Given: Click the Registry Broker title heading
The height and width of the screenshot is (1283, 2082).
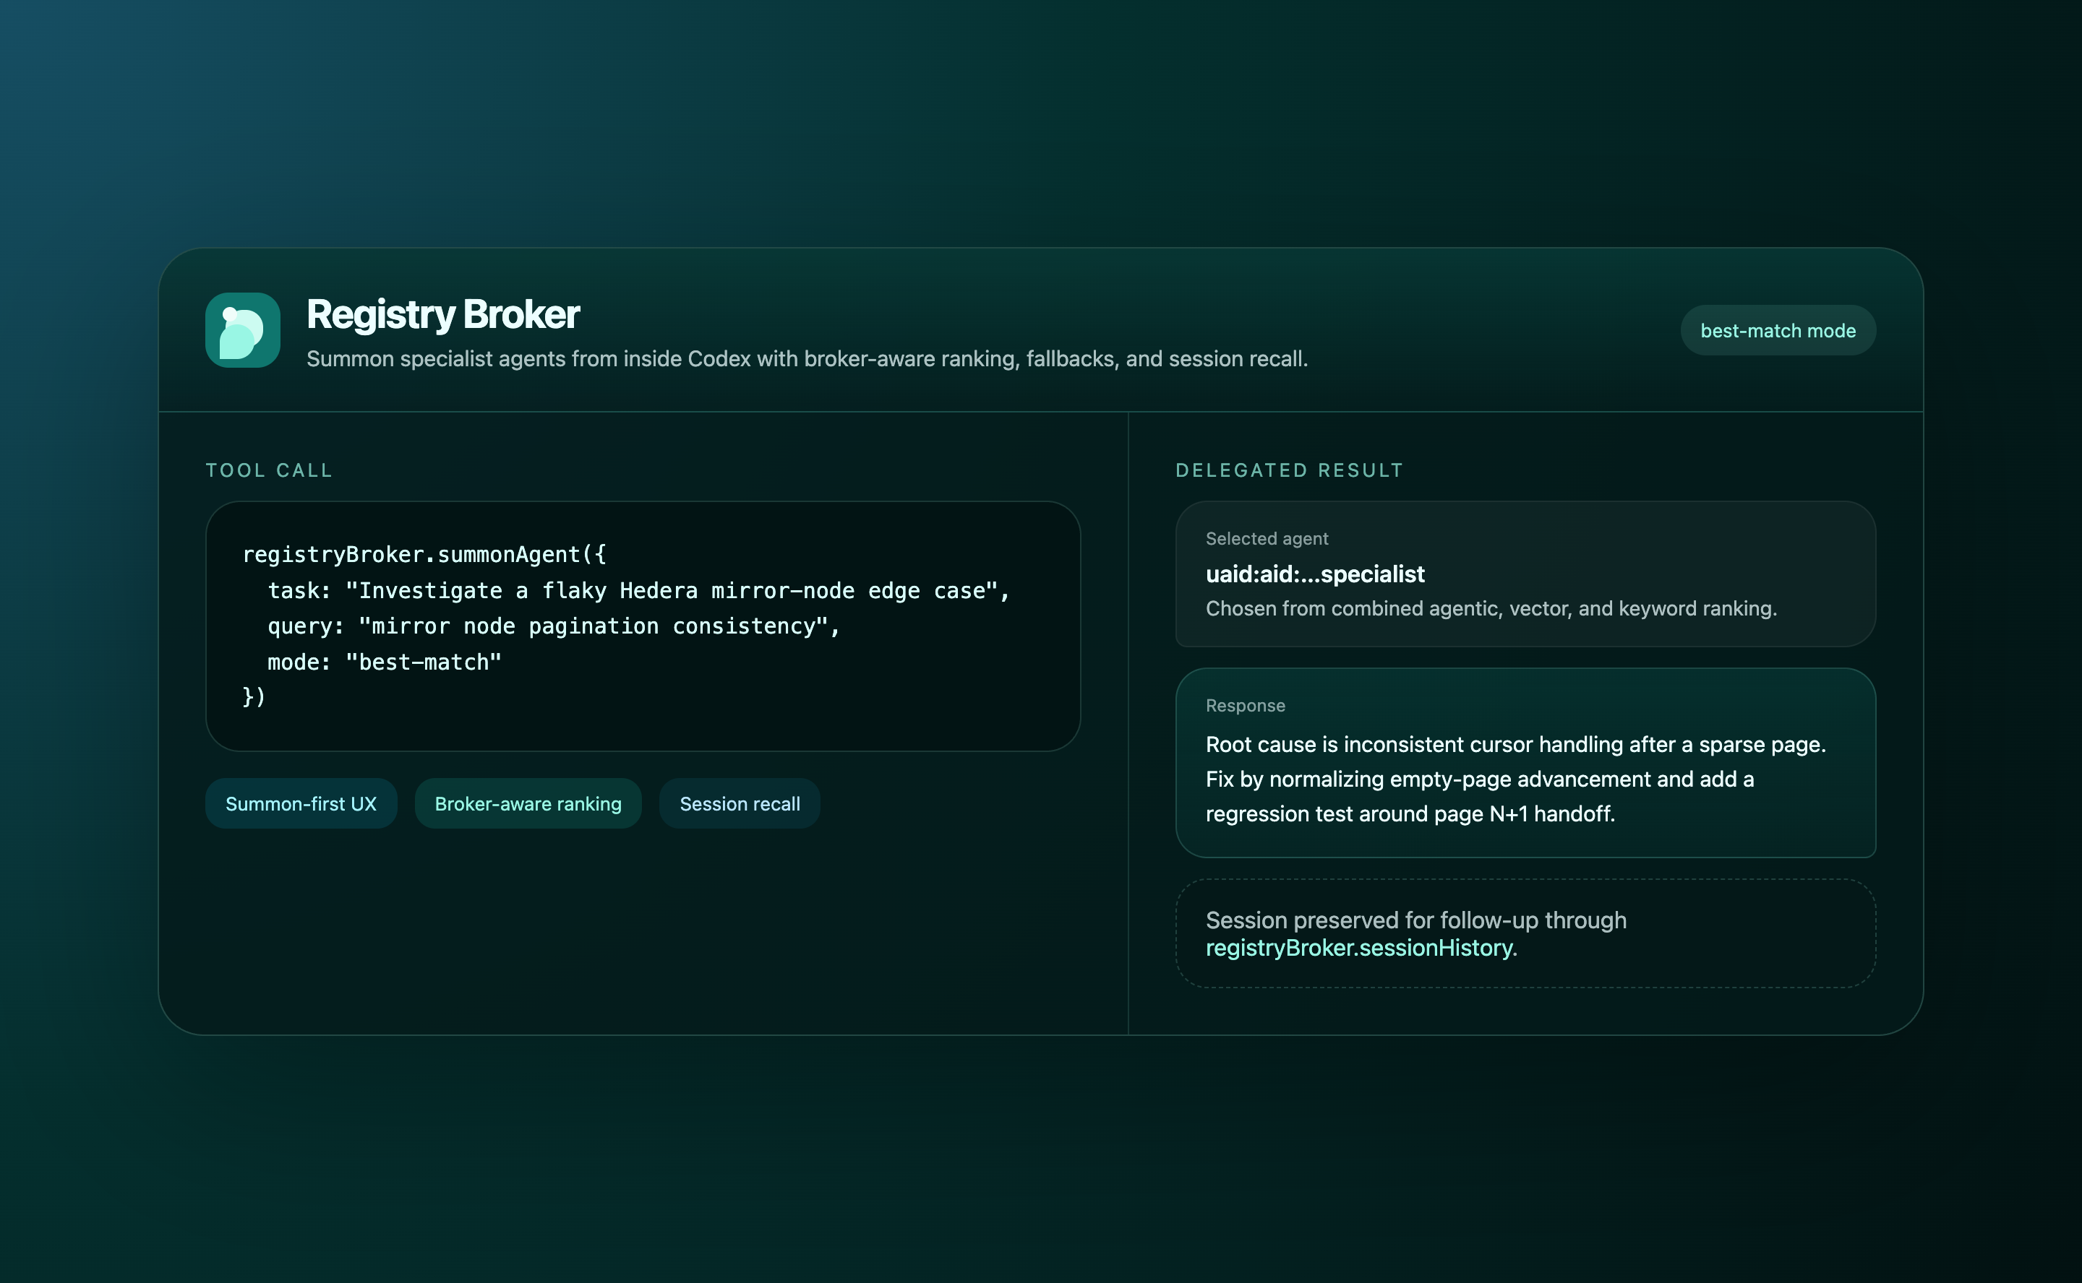Looking at the screenshot, I should (442, 315).
